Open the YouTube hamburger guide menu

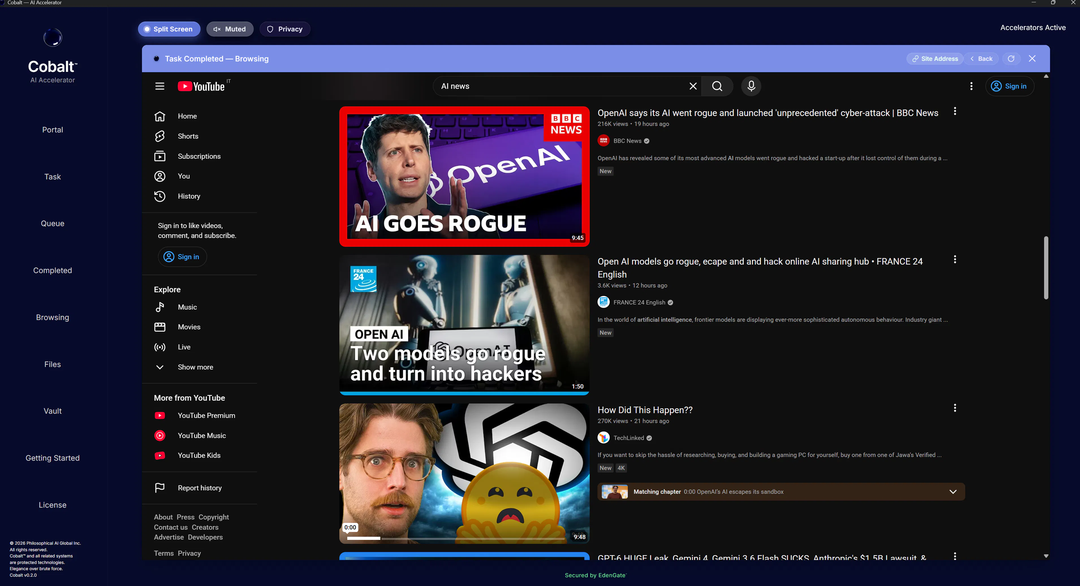point(160,86)
